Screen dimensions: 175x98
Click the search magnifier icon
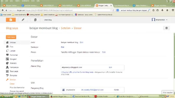click(149, 10)
